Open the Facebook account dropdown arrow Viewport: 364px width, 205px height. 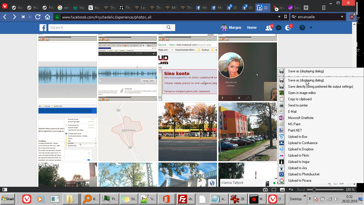pos(311,28)
